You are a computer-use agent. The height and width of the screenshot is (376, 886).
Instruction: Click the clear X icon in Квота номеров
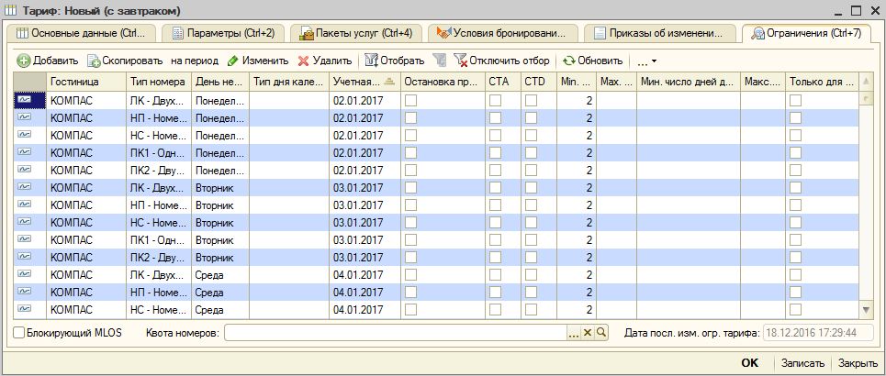(587, 333)
